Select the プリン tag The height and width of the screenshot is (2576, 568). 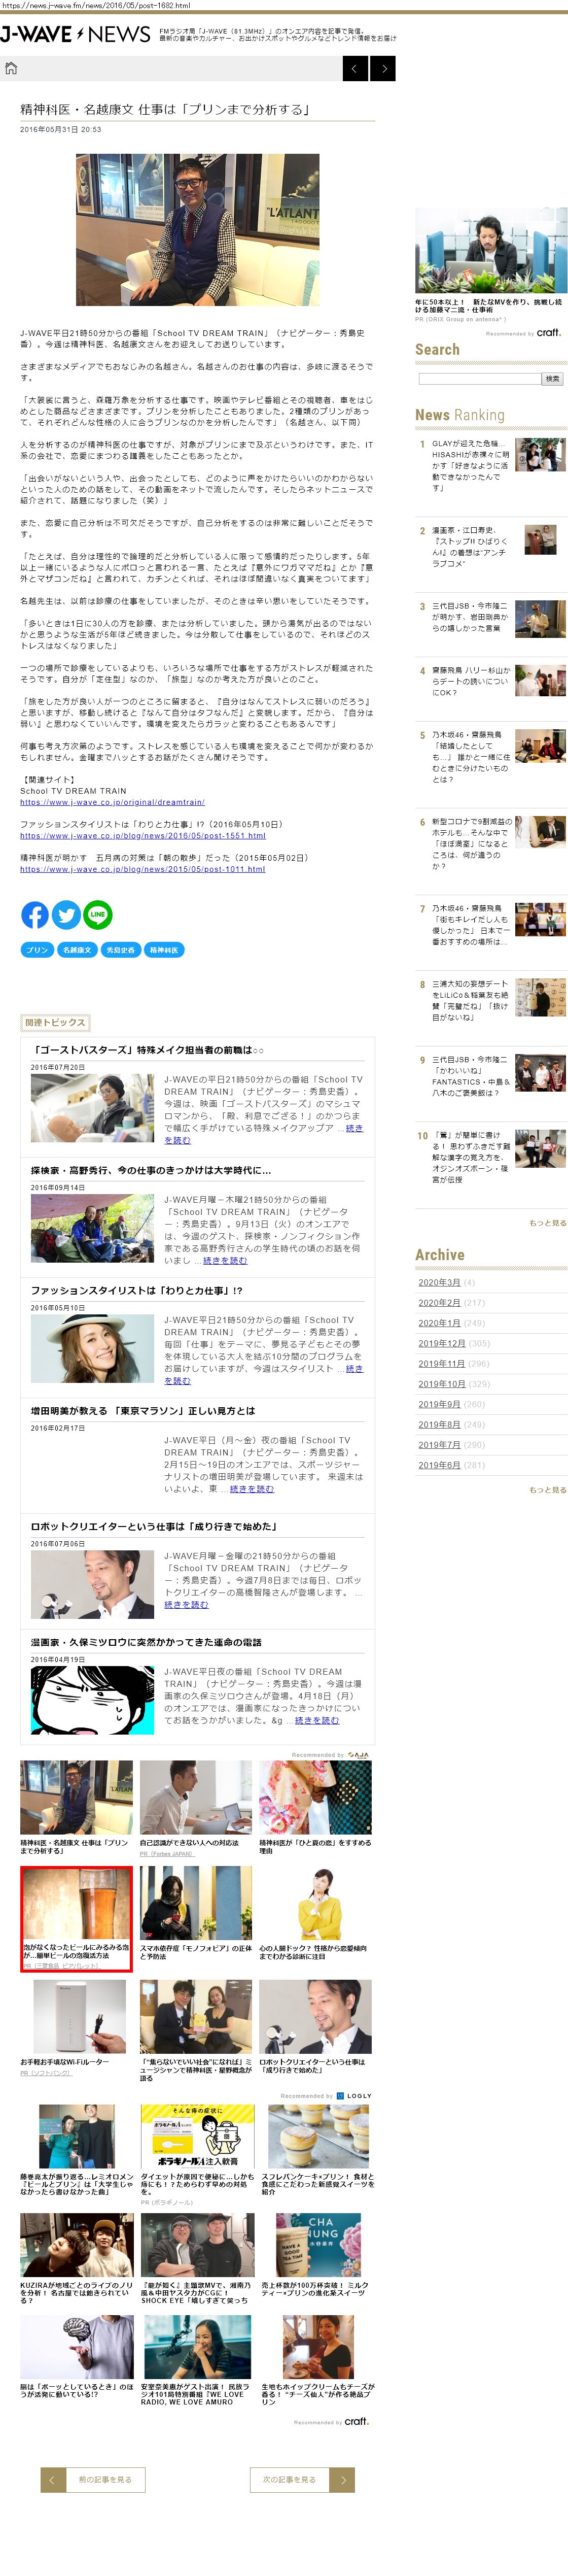click(x=37, y=950)
